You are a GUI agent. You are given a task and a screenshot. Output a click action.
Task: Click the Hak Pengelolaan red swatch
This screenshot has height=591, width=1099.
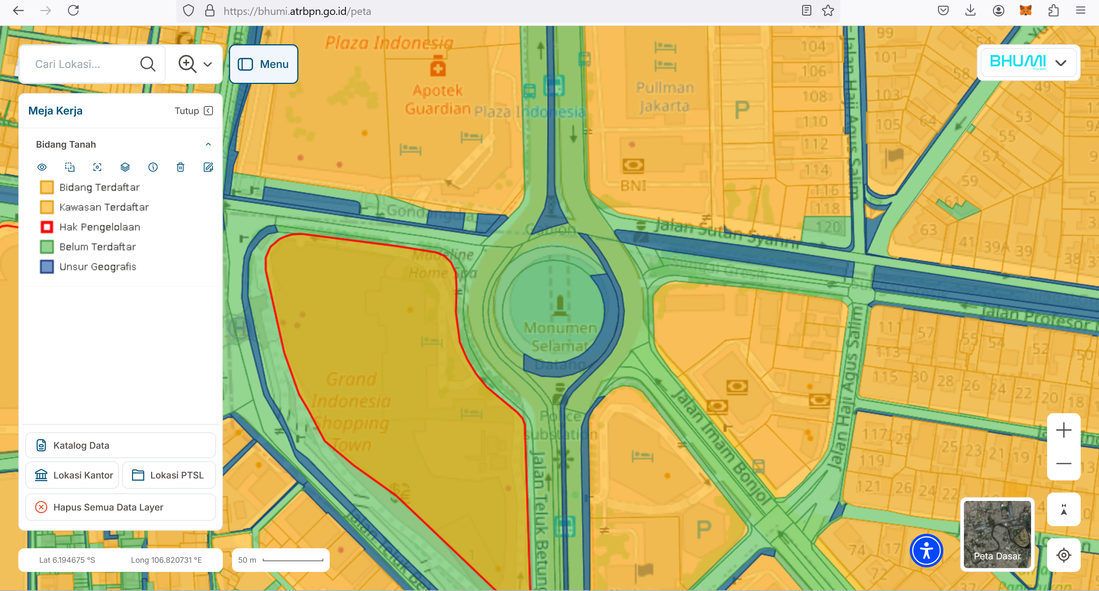point(47,227)
